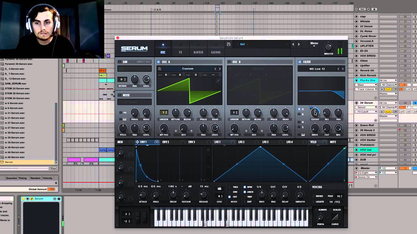Select SAM_SERUM.wav in browser
Image resolution: width=417 pixels, height=234 pixels.
16,84
